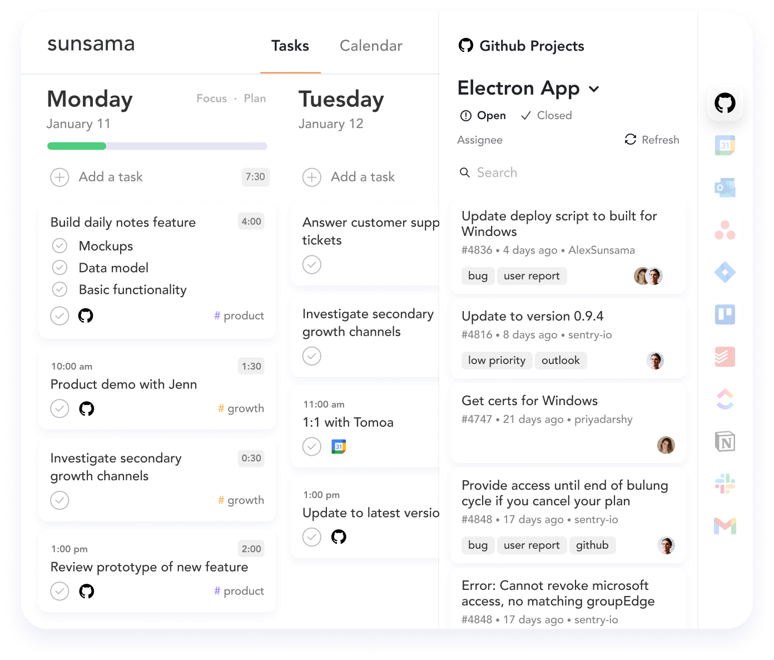Enter Focus mode for Monday

coord(211,98)
